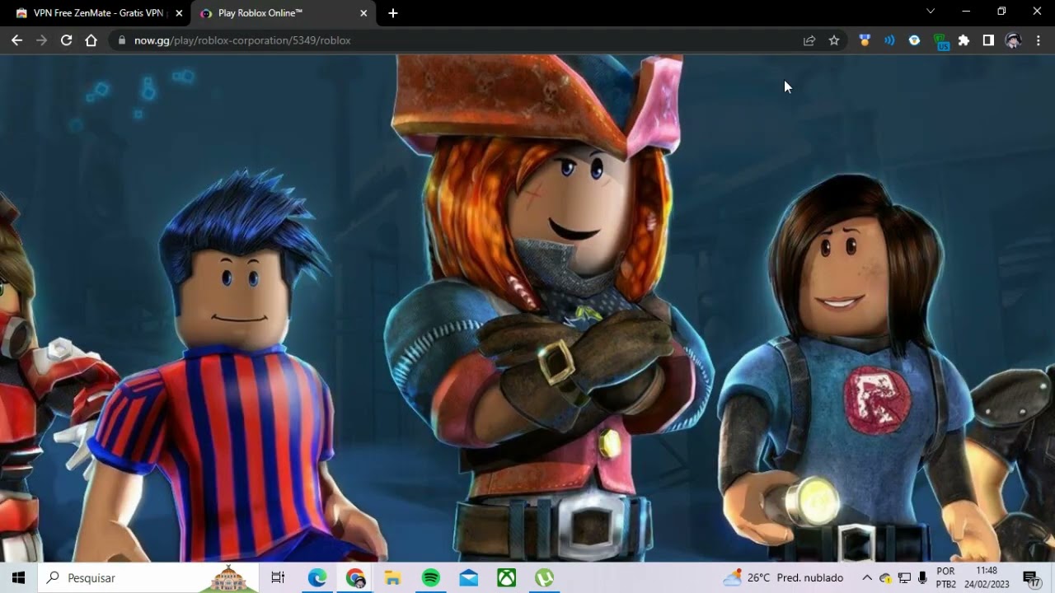Share this page using the share icon

809,40
